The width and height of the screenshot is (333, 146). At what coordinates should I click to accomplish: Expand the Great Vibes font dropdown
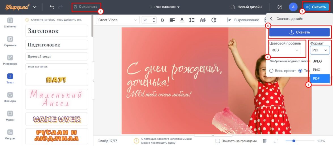pos(116,20)
